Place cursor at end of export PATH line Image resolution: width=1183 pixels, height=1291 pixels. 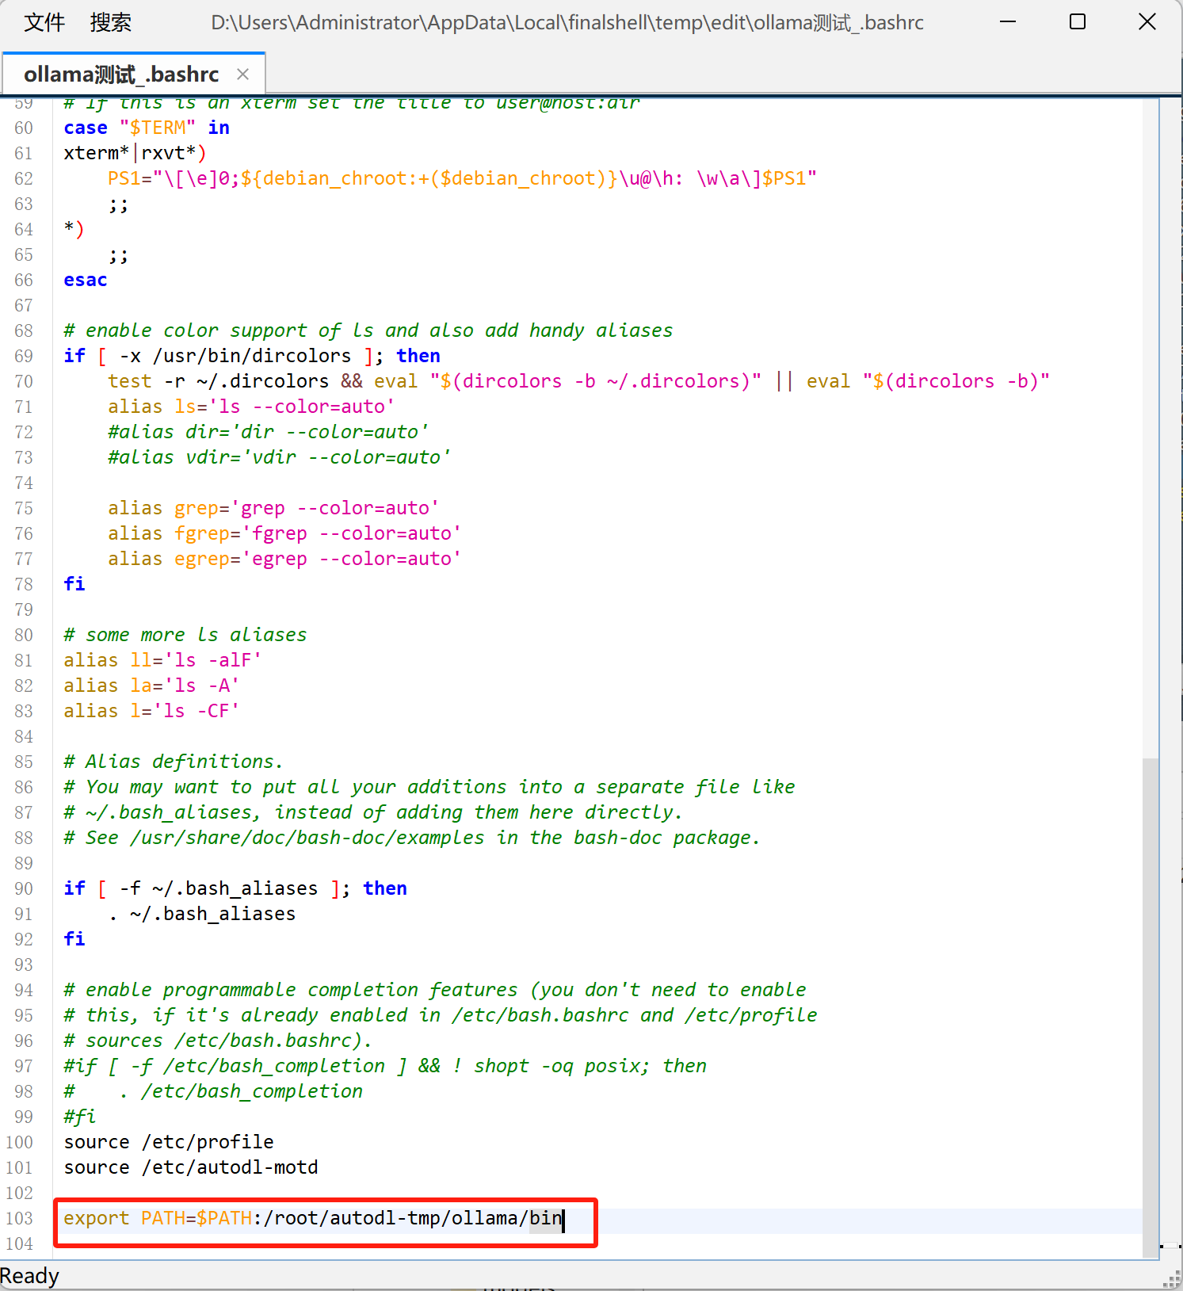click(563, 1218)
